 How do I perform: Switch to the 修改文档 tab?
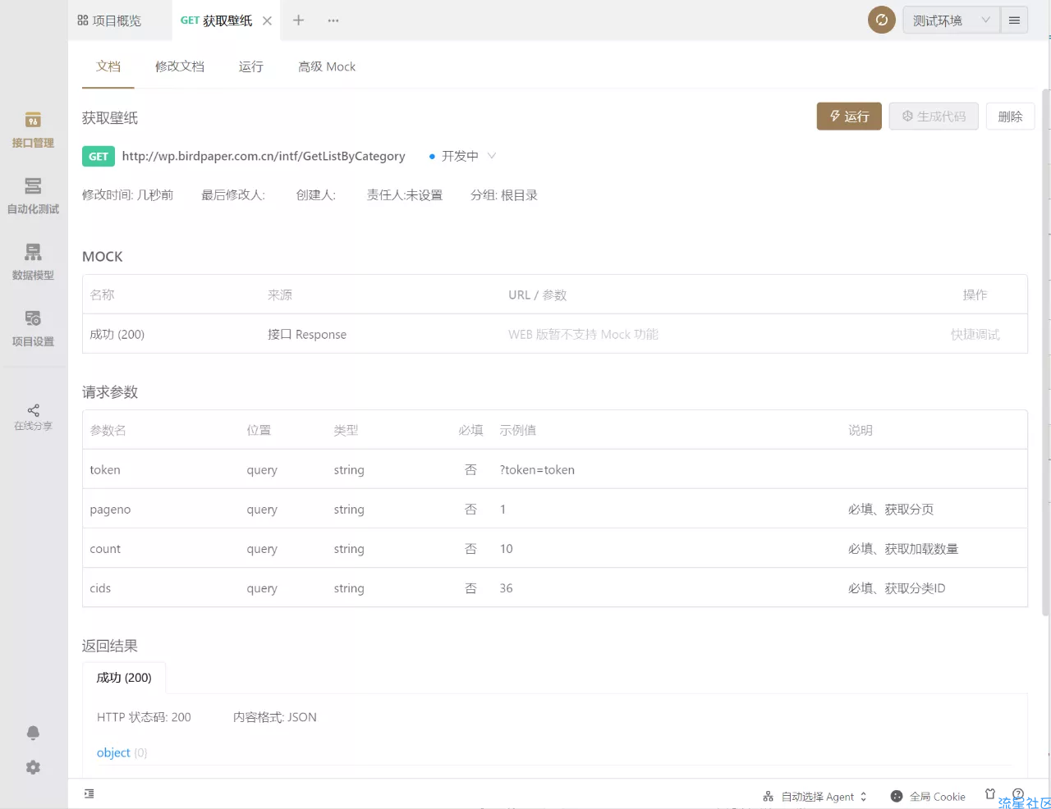[x=180, y=66]
